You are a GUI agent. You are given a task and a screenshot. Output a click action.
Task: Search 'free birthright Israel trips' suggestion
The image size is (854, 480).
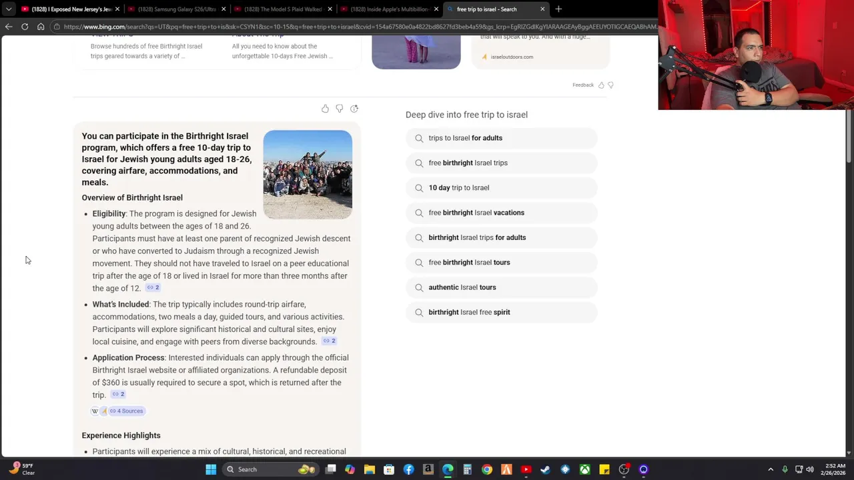501,163
